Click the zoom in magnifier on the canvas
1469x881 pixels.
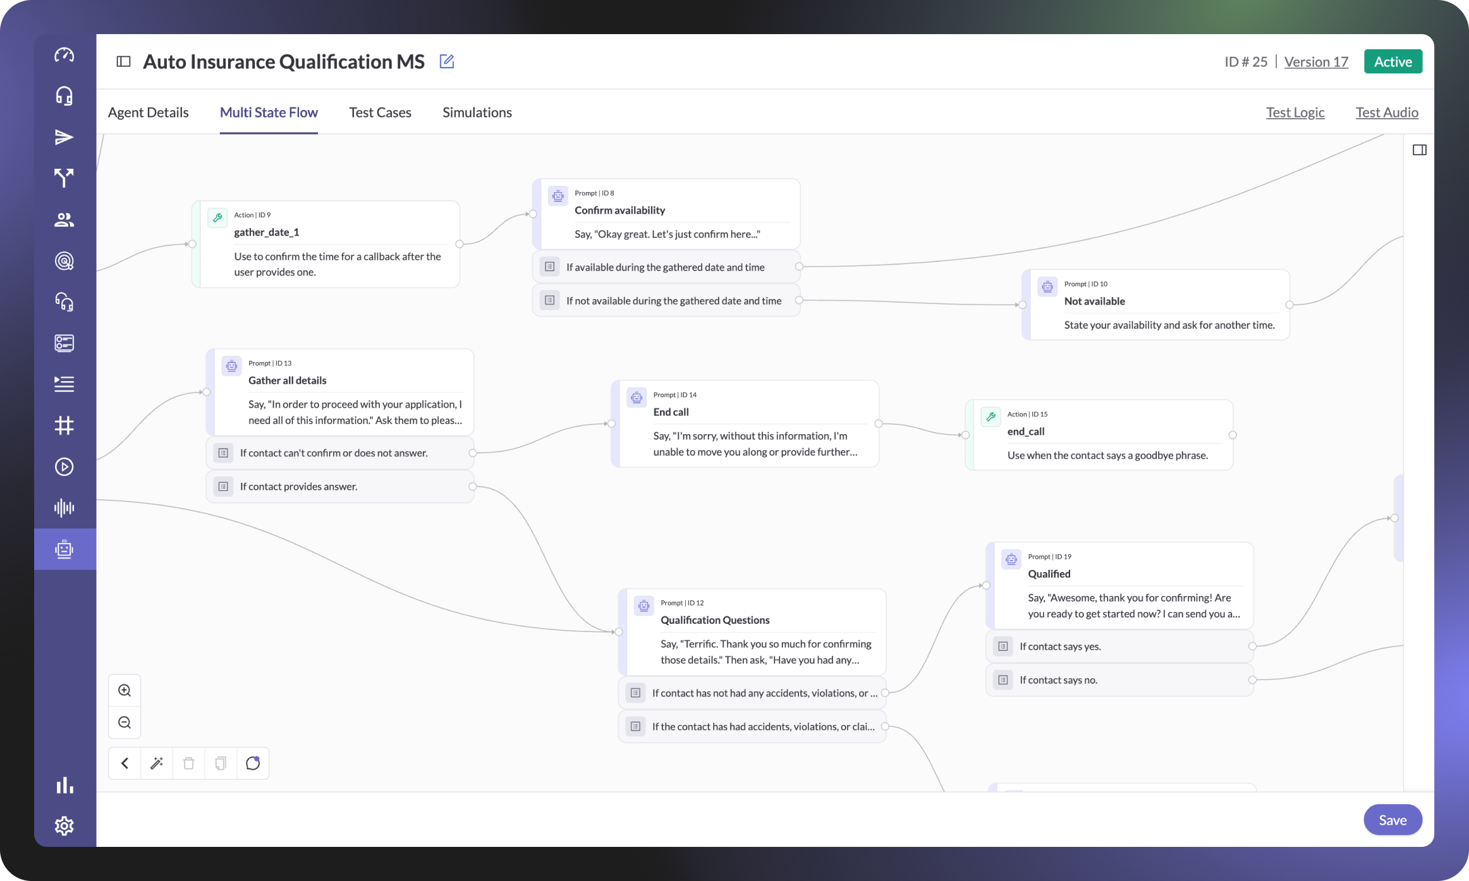point(125,690)
